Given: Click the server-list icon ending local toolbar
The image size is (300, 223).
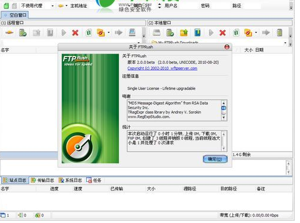Looking at the screenshot, I should pyautogui.click(x=279, y=33).
